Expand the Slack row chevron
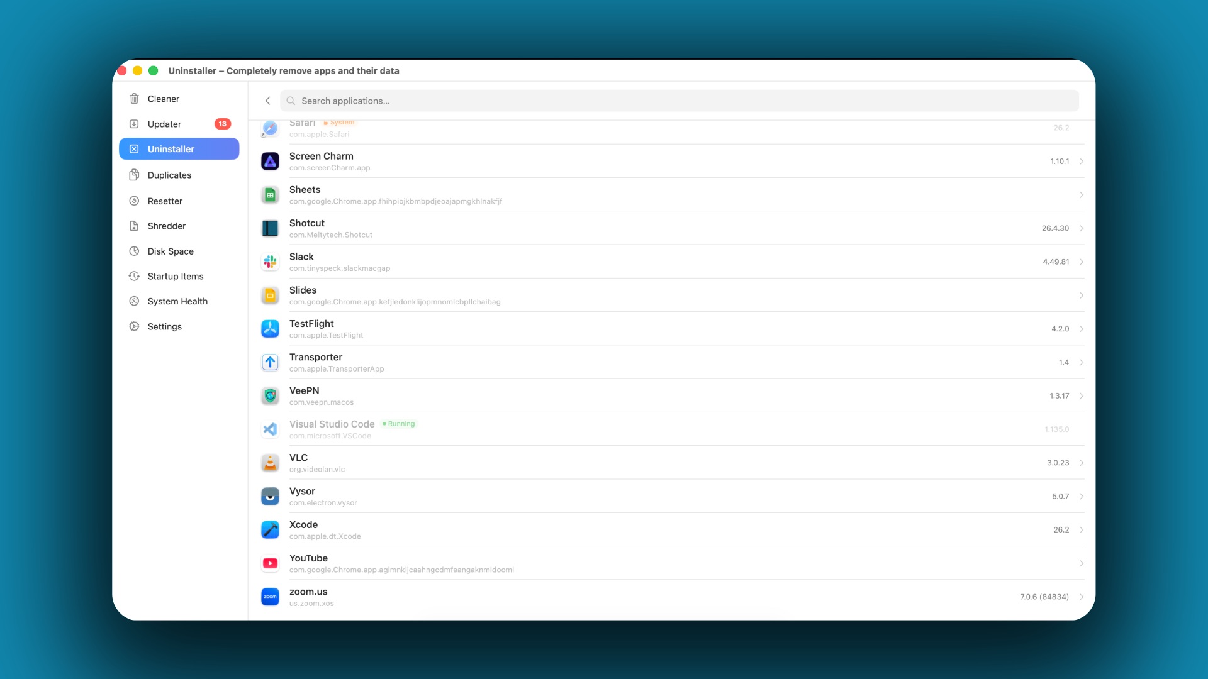 1081,262
